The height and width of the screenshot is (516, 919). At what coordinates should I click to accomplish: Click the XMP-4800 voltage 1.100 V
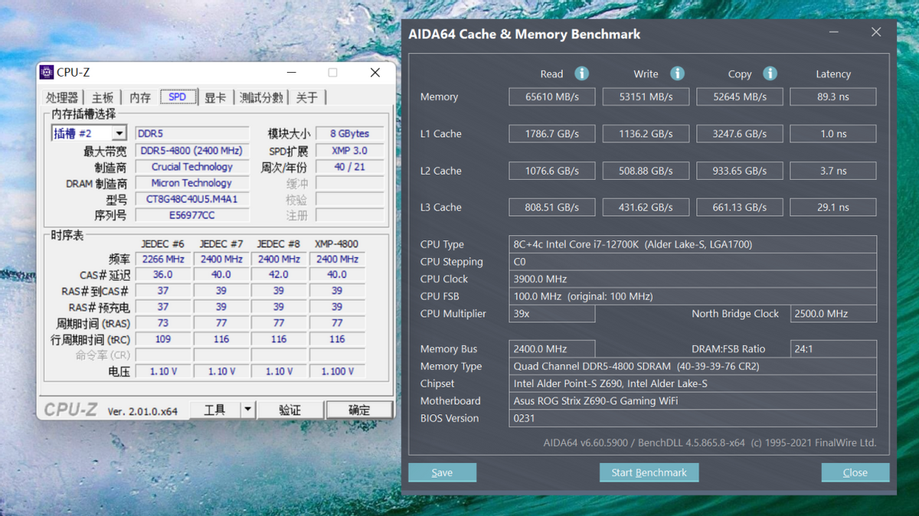pyautogui.click(x=337, y=371)
